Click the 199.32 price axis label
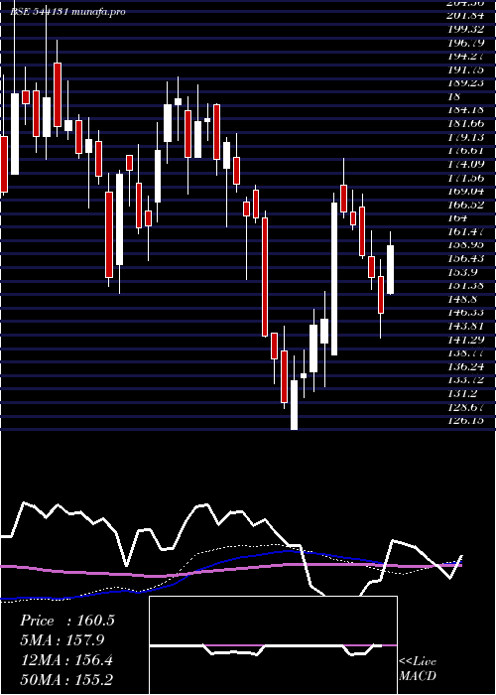 pyautogui.click(x=466, y=30)
